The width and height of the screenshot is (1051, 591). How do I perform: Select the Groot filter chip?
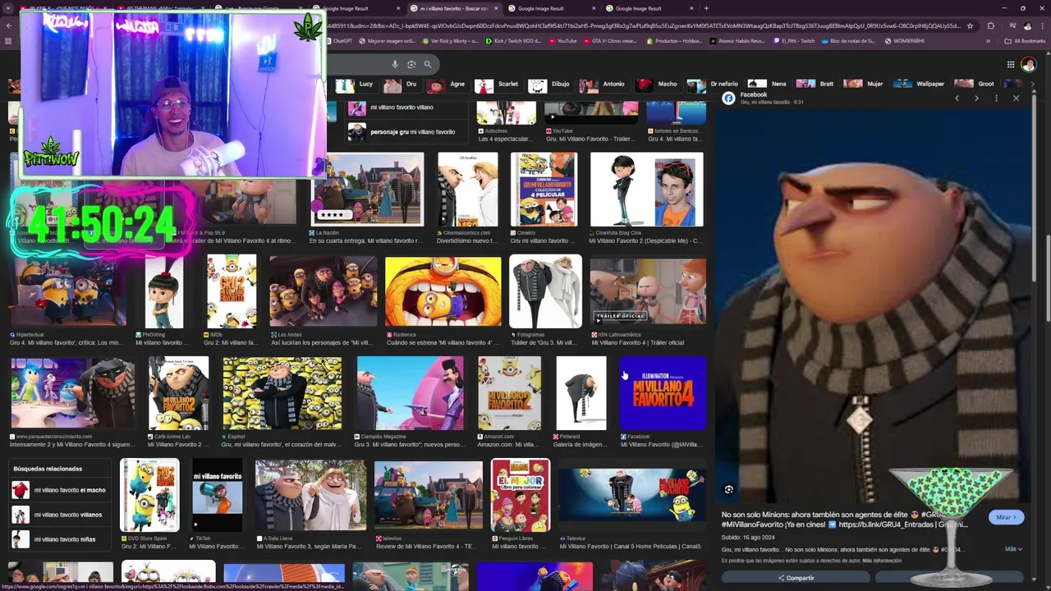975,84
